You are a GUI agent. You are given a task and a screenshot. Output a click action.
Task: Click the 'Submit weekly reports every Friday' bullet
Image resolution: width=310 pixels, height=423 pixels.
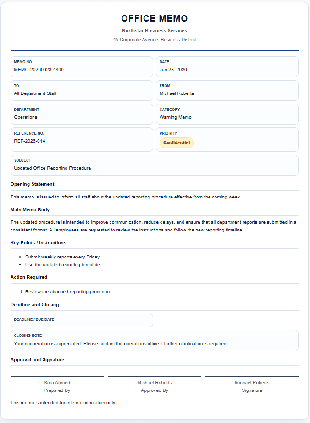pos(63,257)
